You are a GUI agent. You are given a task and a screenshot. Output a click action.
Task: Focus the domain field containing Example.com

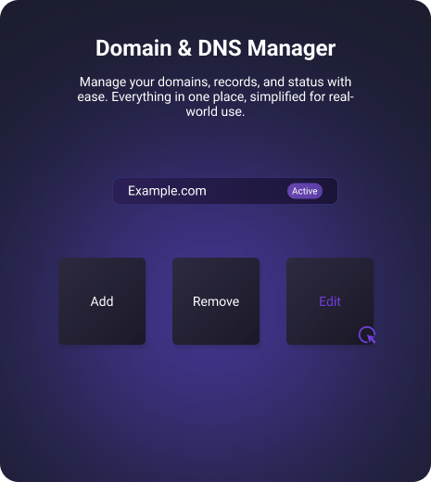225,191
